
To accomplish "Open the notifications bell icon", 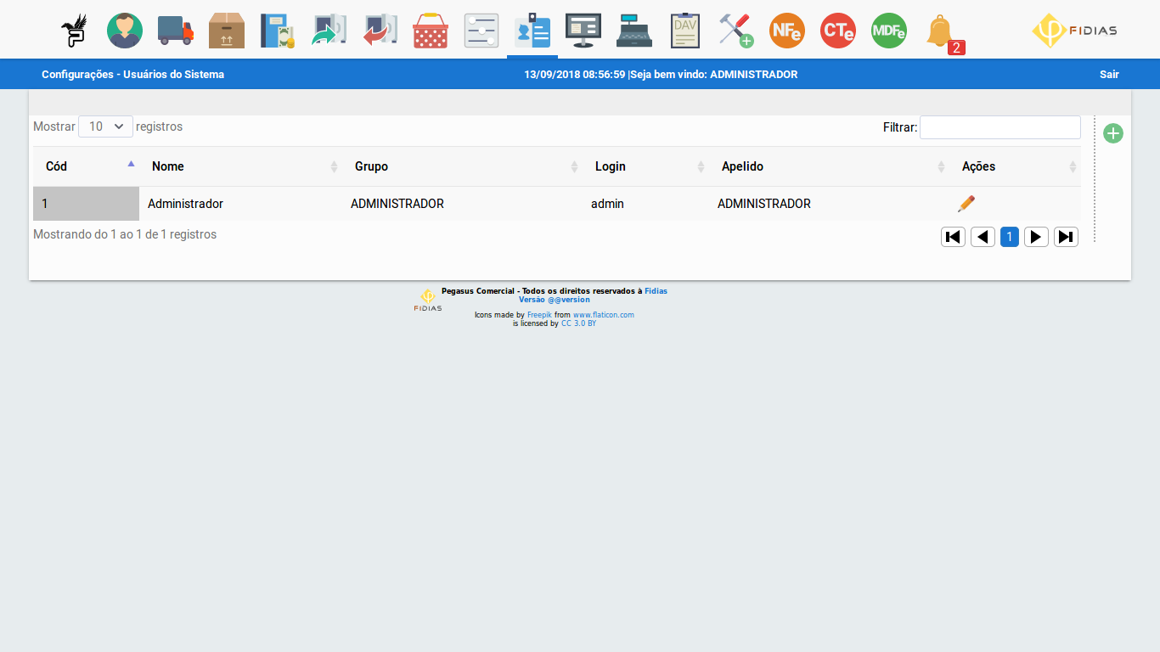I will coord(940,31).
